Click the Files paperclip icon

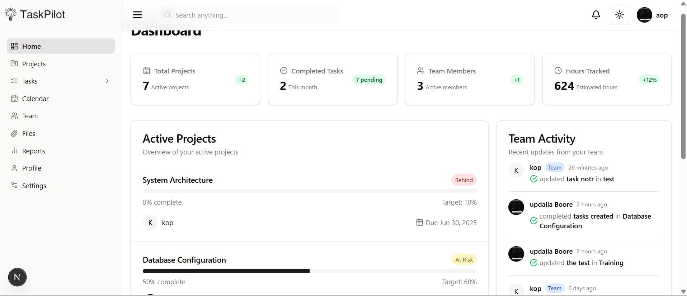[x=14, y=133]
